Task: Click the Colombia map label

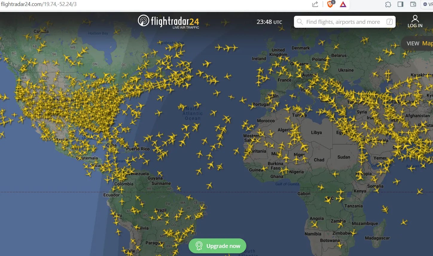Action: pyautogui.click(x=124, y=184)
